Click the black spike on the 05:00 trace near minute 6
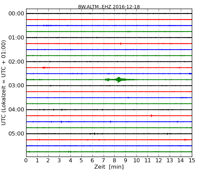Viewport: 218px width, 174px height. click(95, 134)
